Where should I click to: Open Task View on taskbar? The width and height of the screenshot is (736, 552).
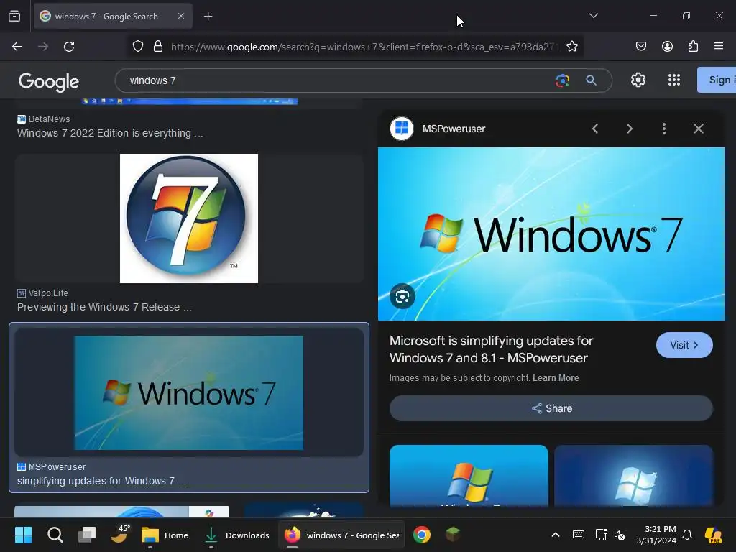87,535
